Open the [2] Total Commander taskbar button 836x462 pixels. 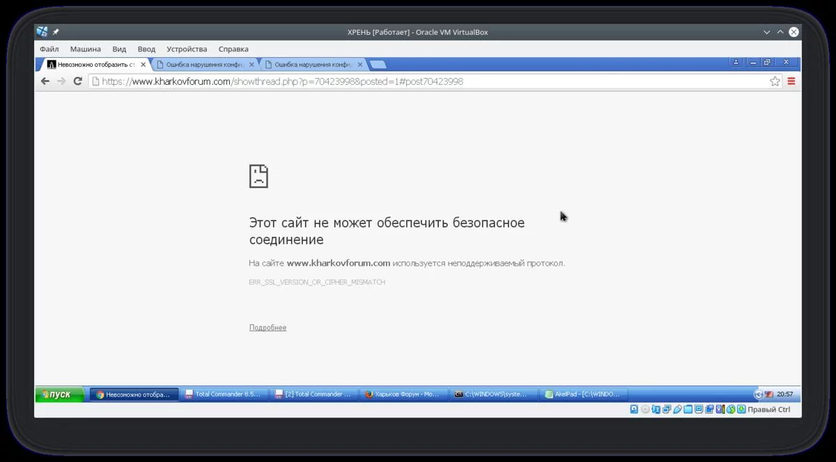point(313,395)
